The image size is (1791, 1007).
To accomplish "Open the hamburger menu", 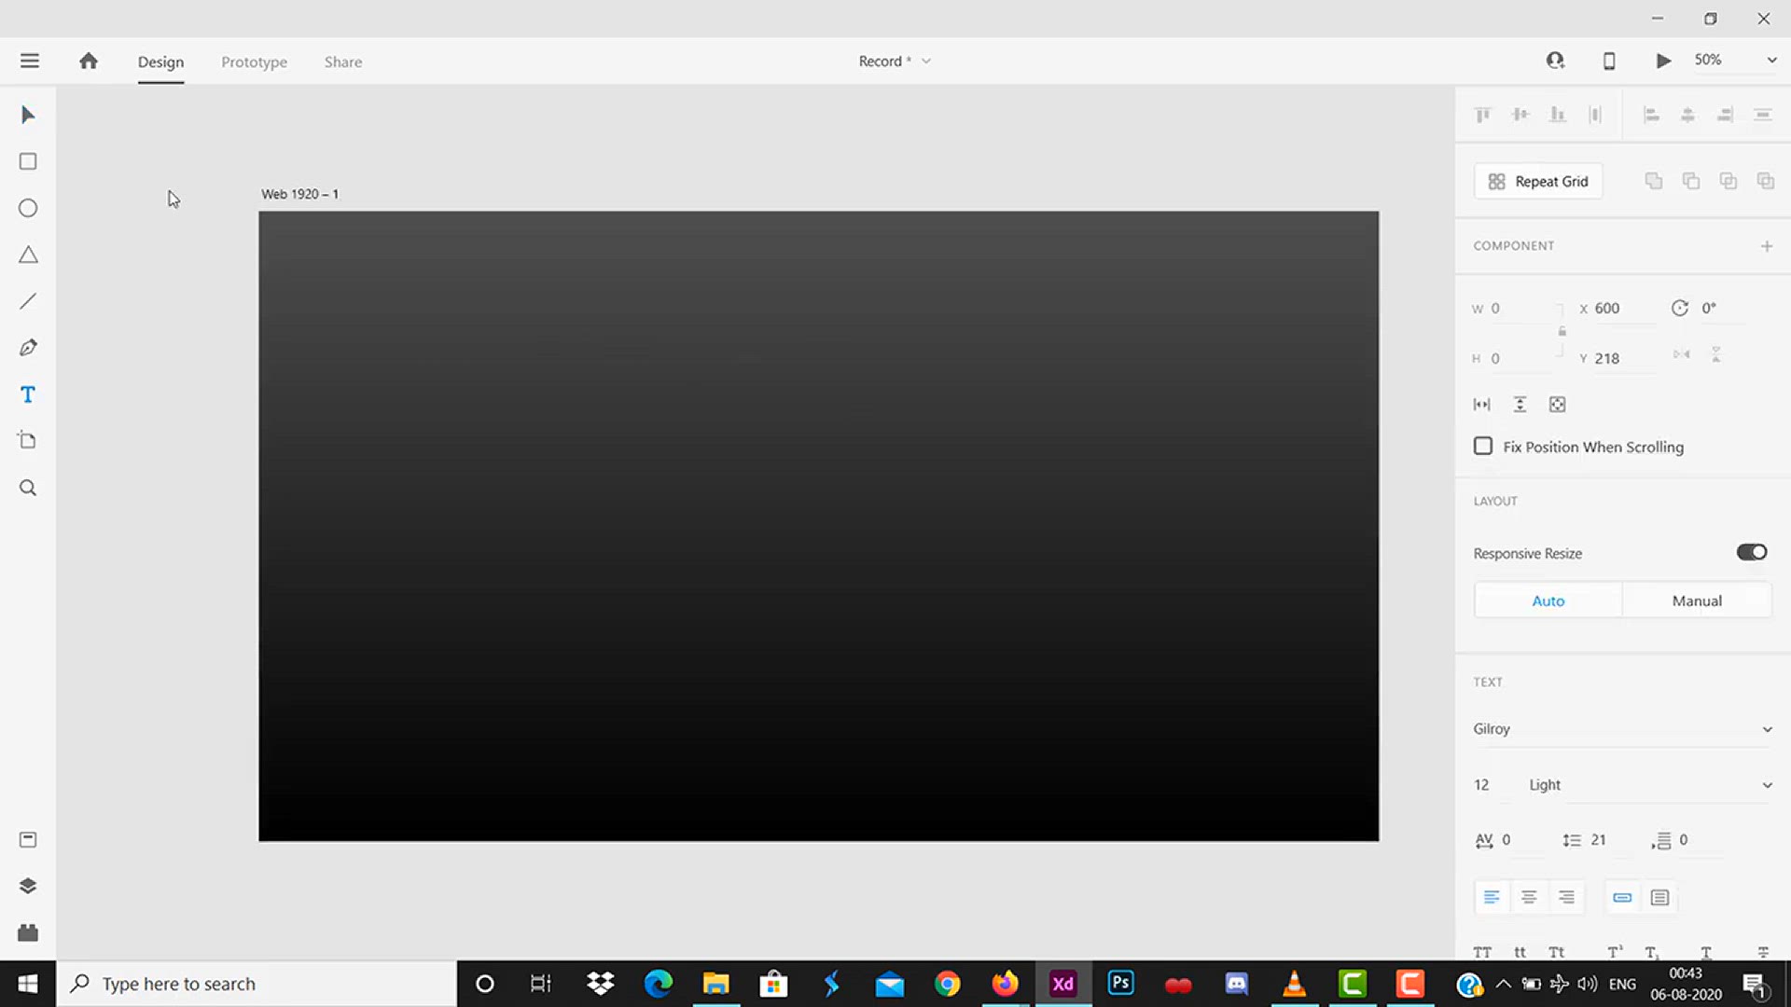I will [30, 61].
